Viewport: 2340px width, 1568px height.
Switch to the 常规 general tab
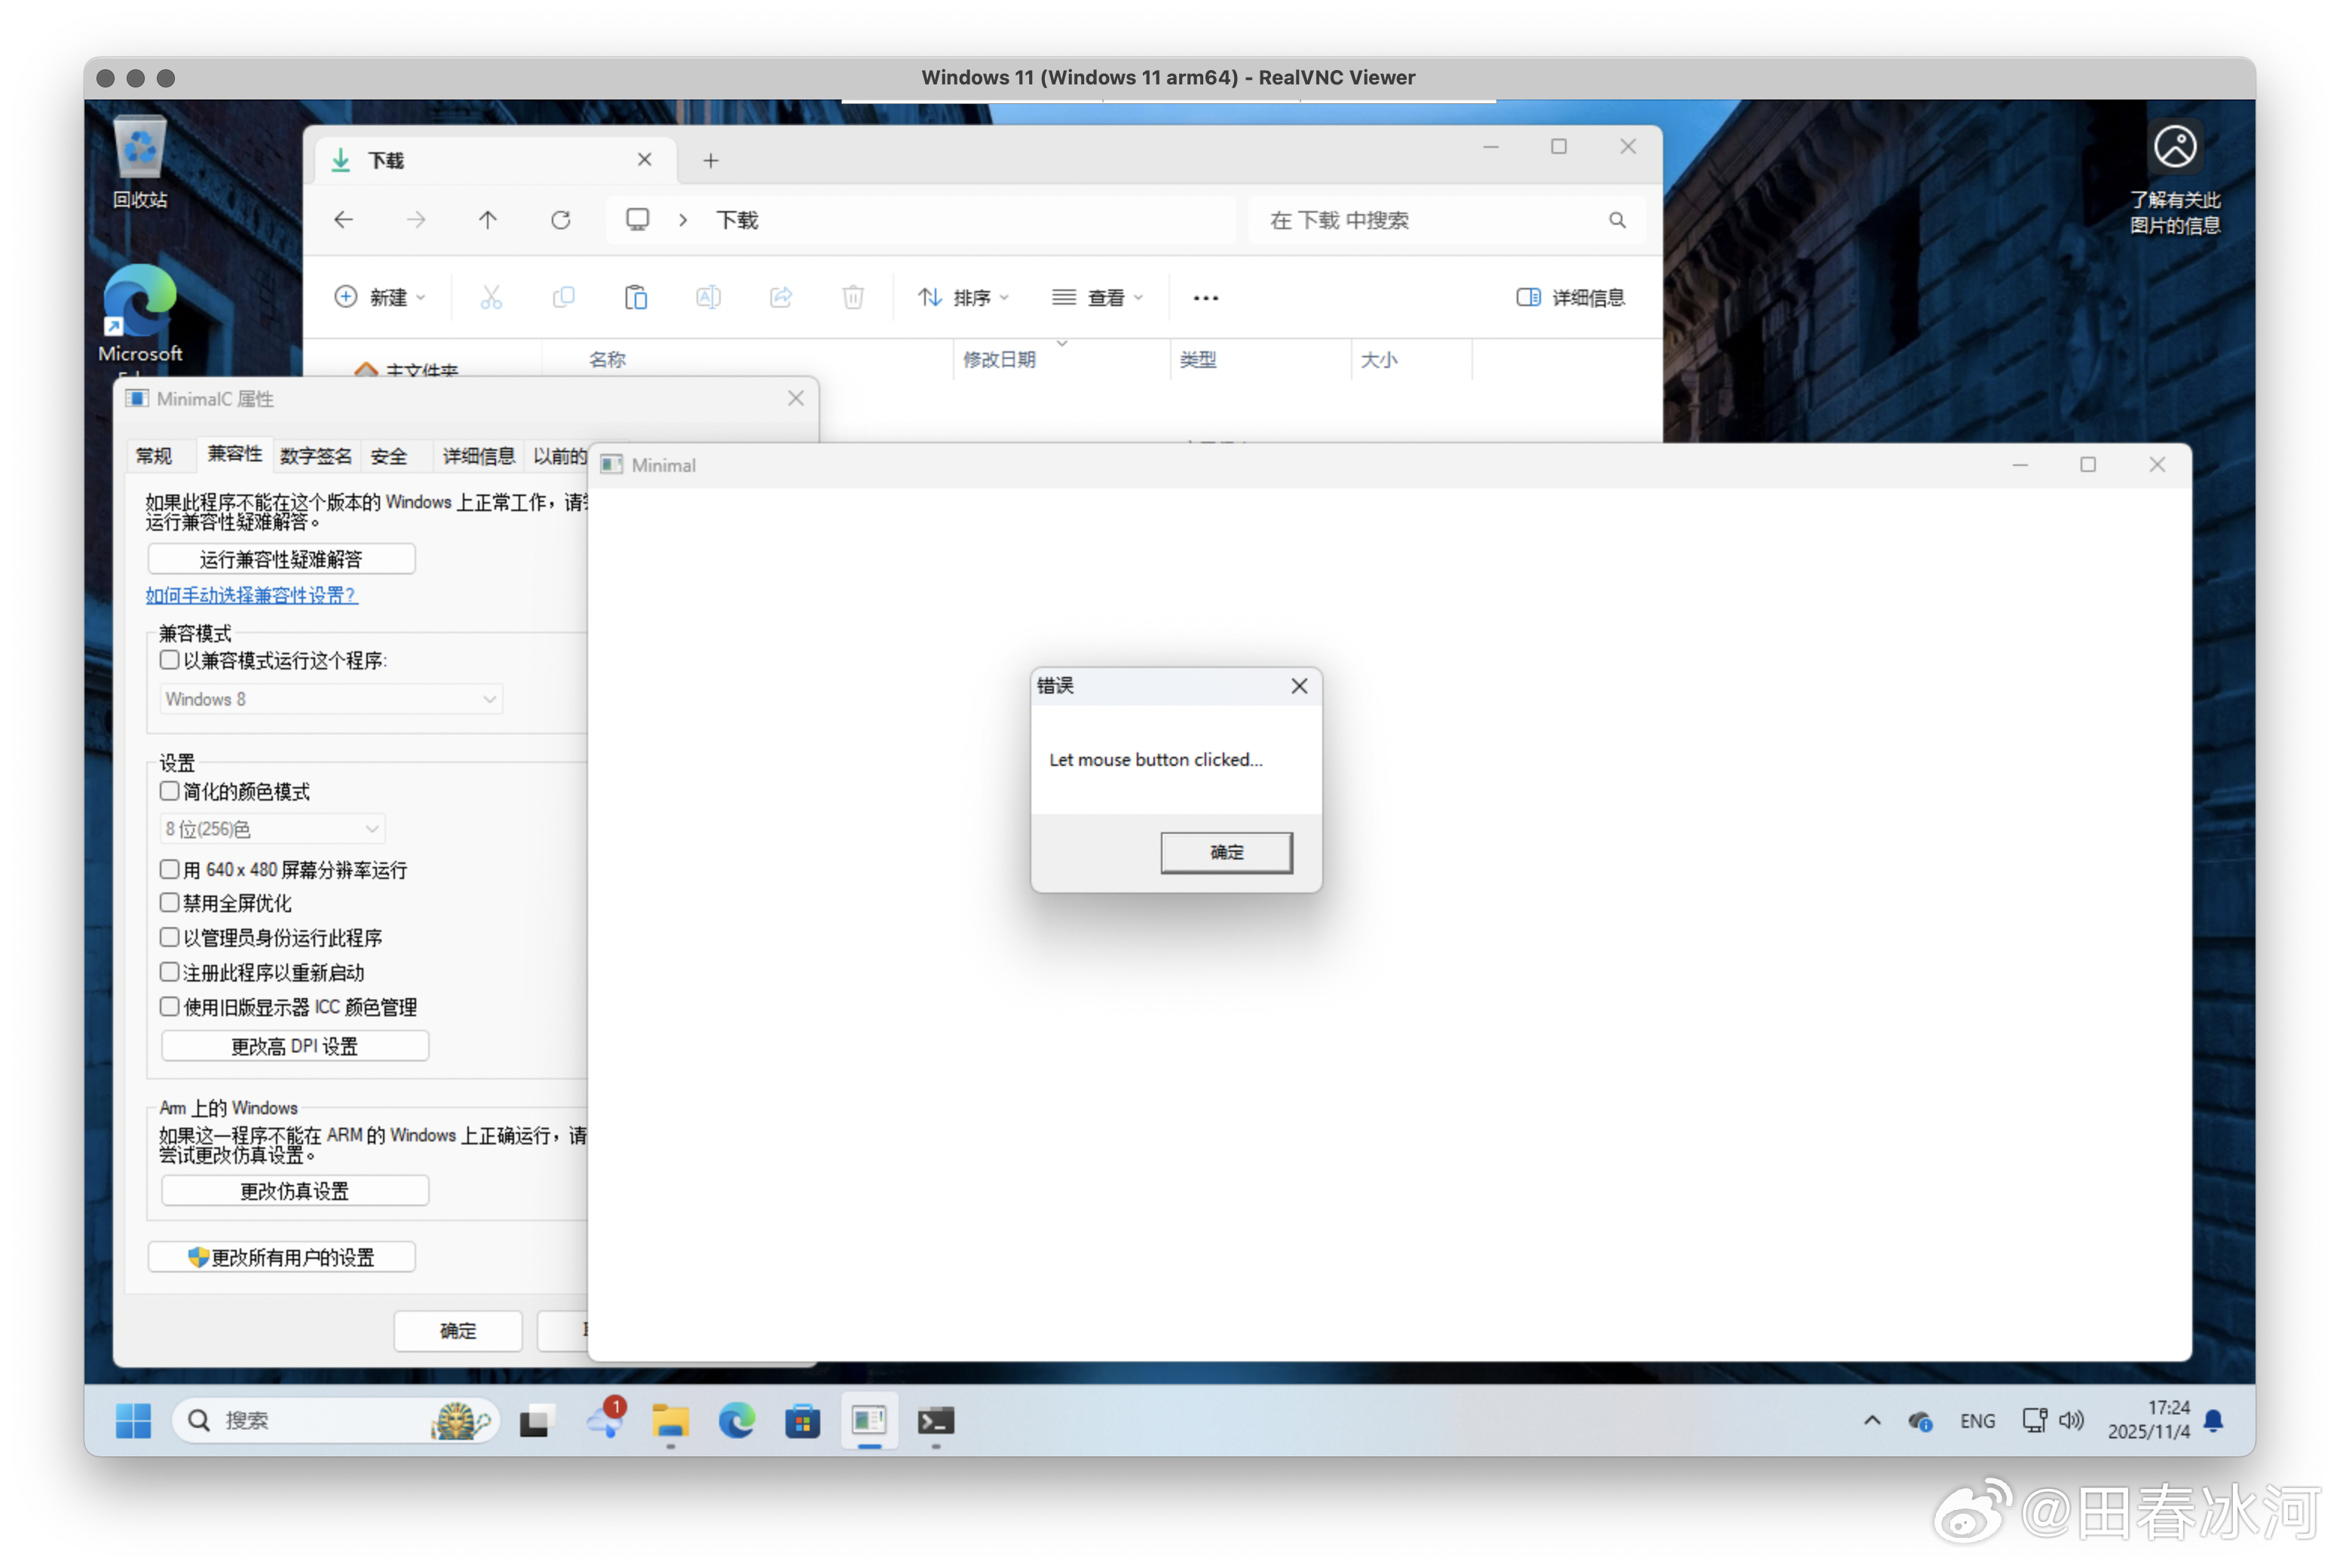[x=154, y=456]
